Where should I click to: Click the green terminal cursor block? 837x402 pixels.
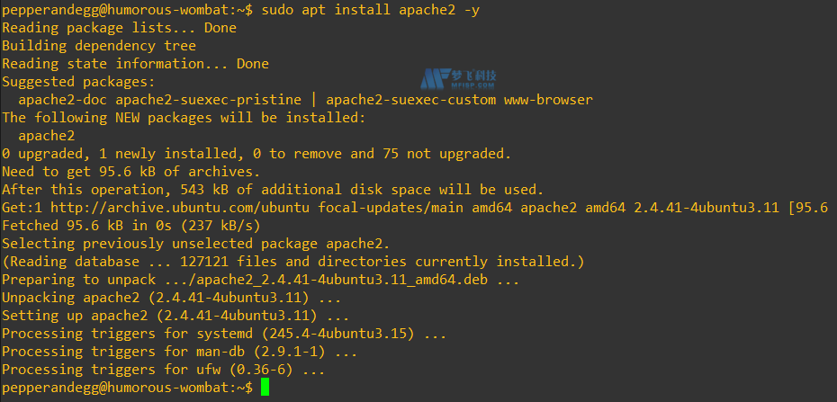click(x=265, y=387)
